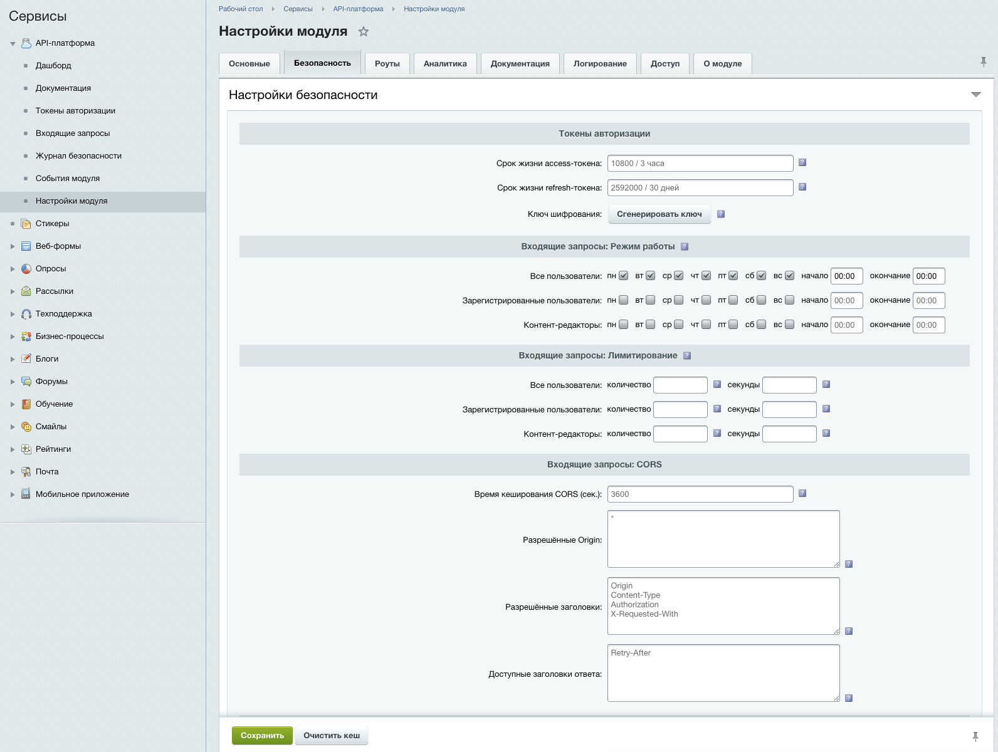
Task: Click the pin icon beside the tabs row
Action: point(984,61)
